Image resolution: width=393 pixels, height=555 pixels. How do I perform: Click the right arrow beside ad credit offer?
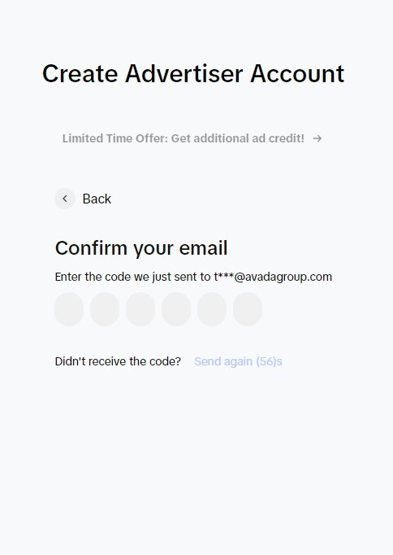point(317,138)
